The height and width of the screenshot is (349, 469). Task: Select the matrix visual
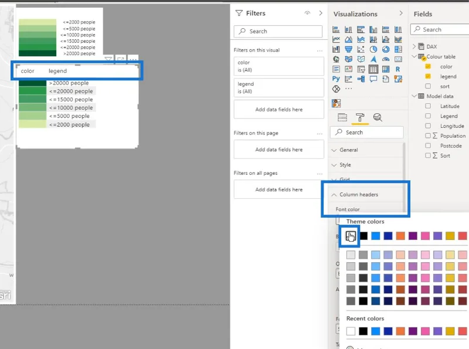(386, 69)
